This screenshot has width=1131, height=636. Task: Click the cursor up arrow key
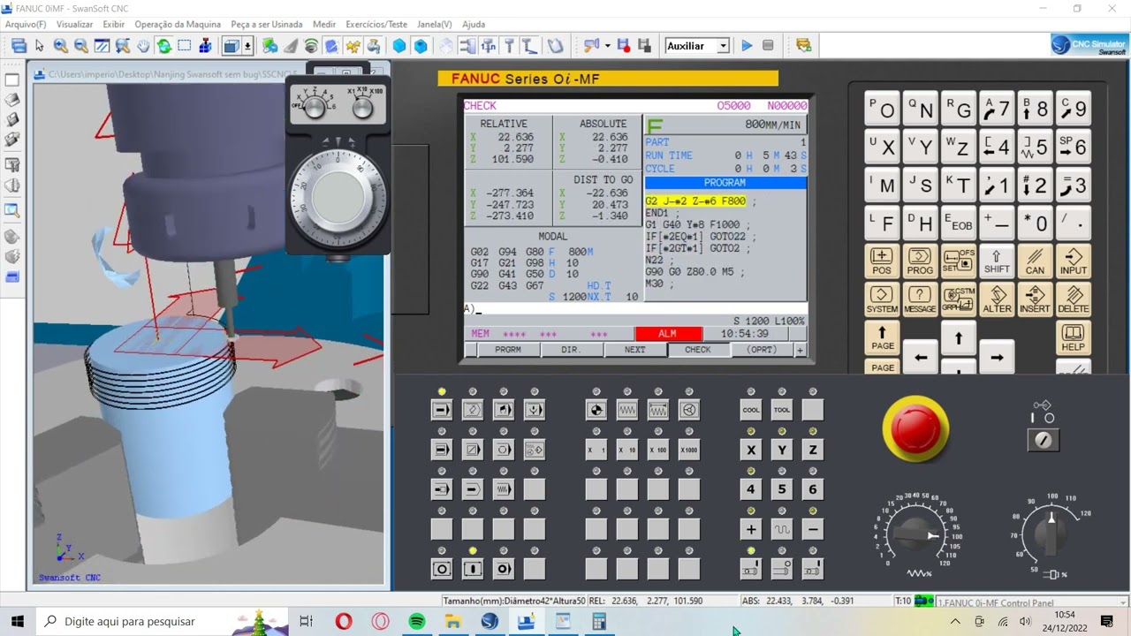(x=958, y=338)
